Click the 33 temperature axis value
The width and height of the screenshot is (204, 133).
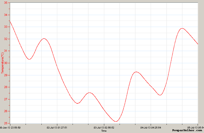click(x=6, y=27)
